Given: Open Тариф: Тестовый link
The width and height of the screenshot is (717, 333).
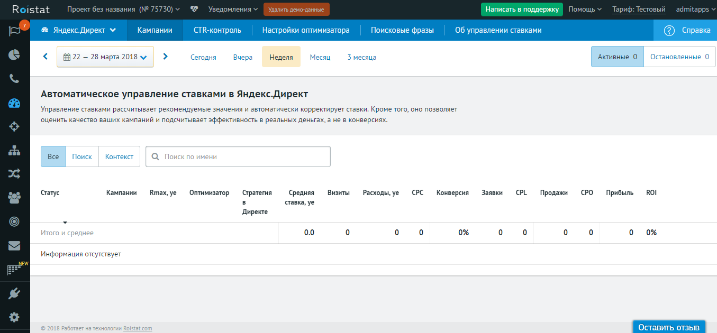Looking at the screenshot, I should point(639,9).
